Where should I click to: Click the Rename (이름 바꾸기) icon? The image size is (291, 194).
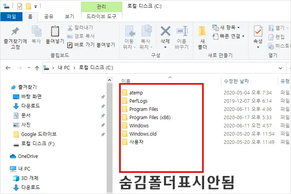coord(182,31)
